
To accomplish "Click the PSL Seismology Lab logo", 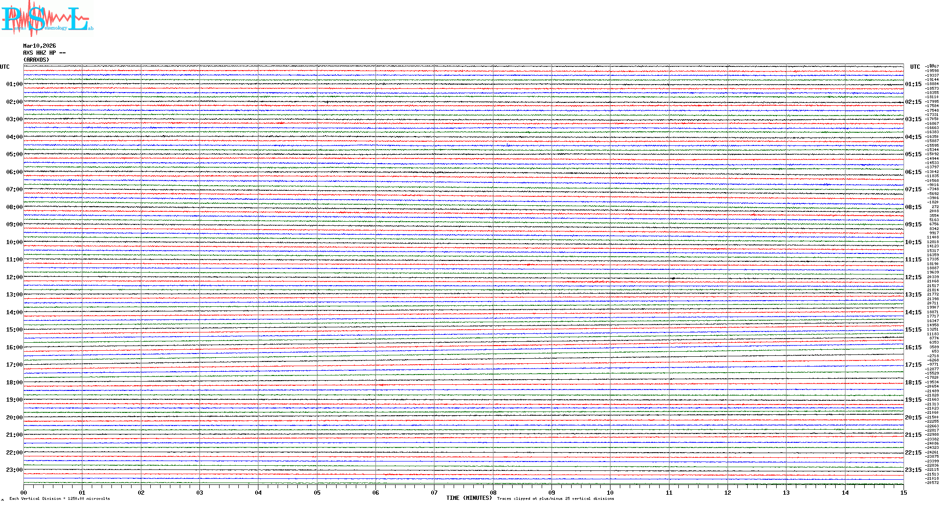I will click(x=47, y=19).
